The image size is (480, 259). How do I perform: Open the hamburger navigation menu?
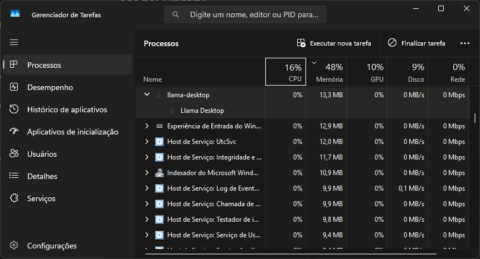pos(14,42)
